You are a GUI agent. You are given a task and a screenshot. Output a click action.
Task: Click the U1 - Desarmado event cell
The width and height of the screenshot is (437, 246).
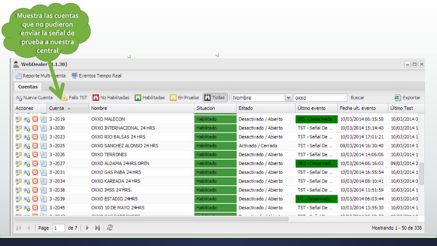click(x=316, y=199)
